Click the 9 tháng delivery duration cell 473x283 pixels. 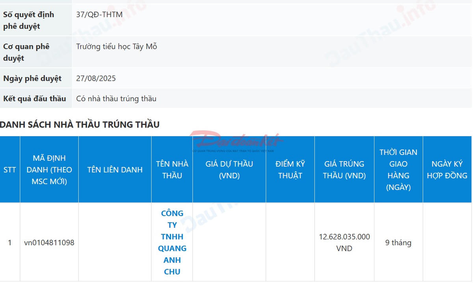[399, 243]
